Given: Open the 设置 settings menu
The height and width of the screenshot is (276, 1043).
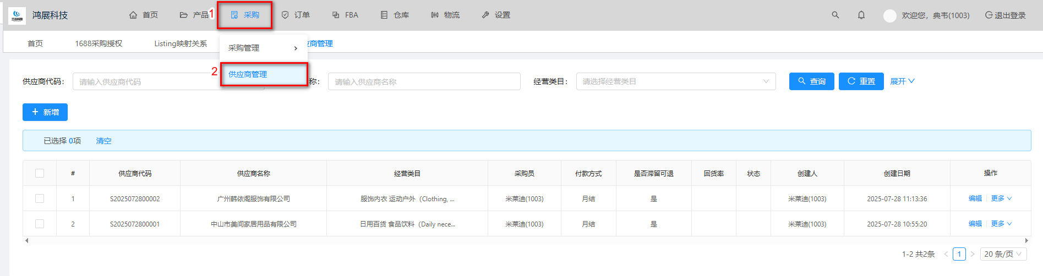Looking at the screenshot, I should 496,15.
